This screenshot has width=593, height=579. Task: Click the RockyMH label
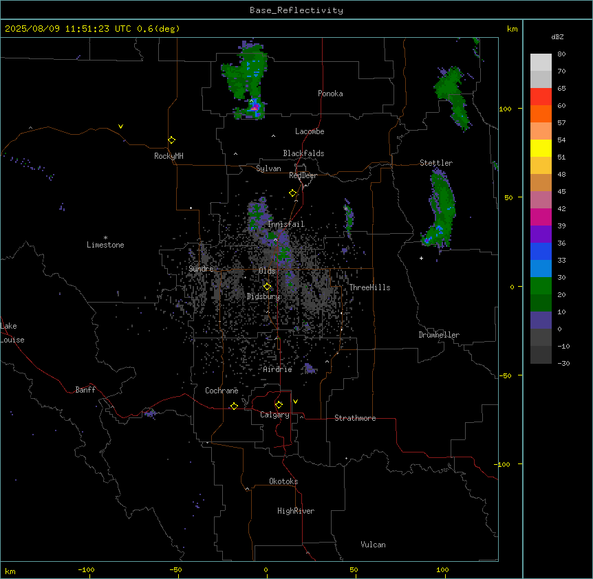[x=169, y=156]
